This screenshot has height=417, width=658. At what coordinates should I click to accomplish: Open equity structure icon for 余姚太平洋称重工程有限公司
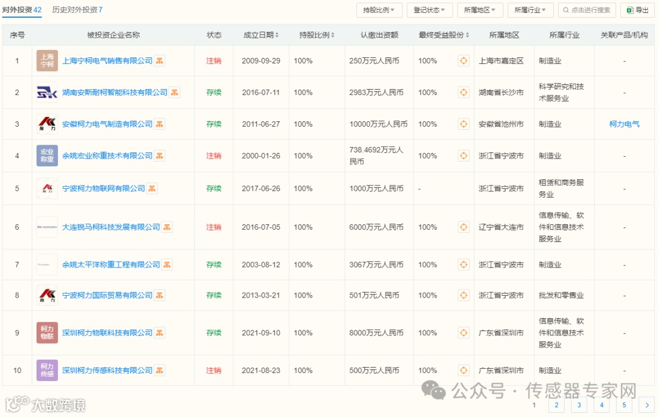click(x=167, y=265)
